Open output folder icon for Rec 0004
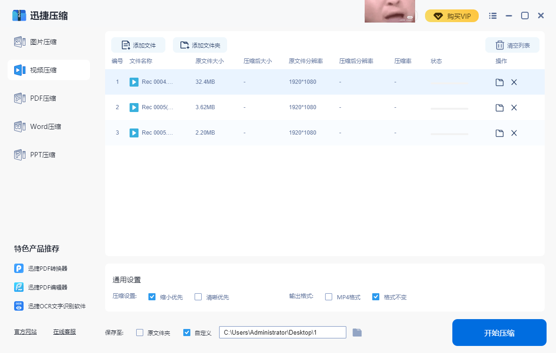This screenshot has width=556, height=353. click(499, 82)
